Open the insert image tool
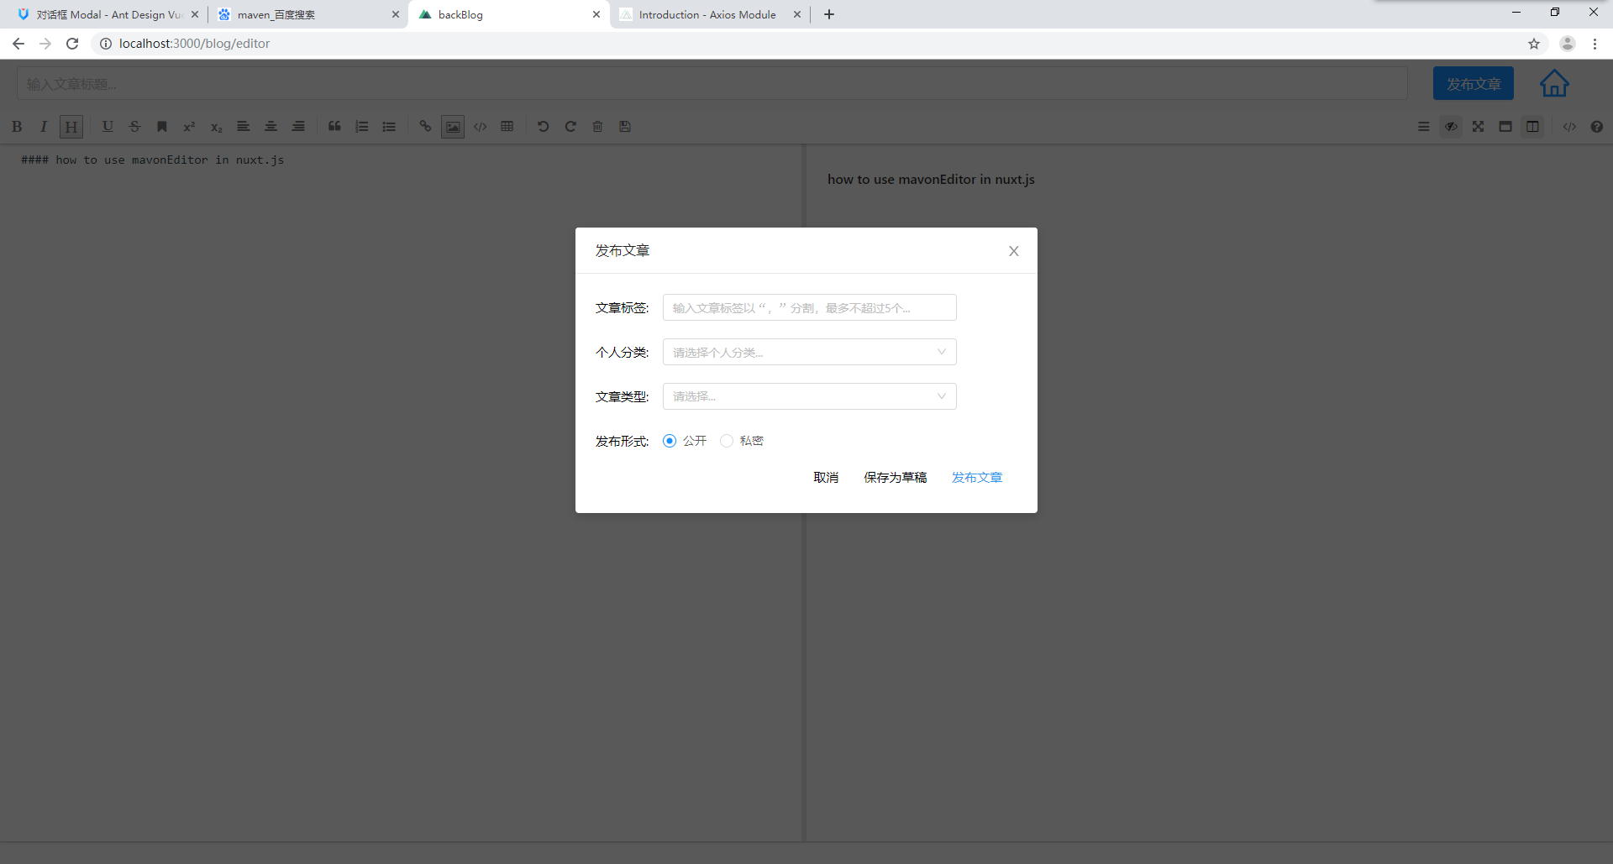This screenshot has height=864, width=1613. tap(453, 127)
